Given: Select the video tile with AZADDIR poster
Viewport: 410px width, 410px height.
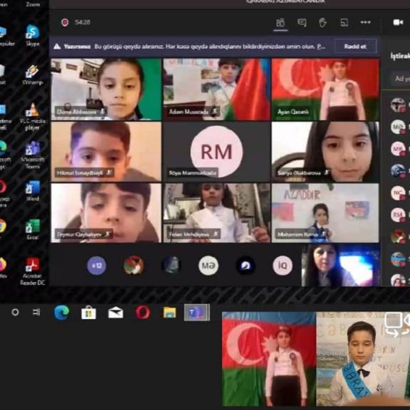Looking at the screenshot, I should click(x=325, y=213).
